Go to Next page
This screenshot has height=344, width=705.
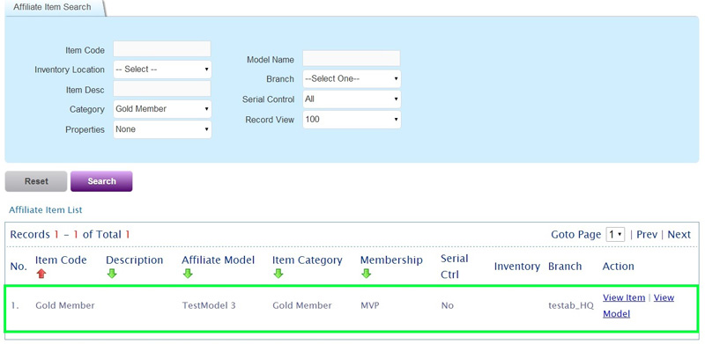tap(679, 234)
